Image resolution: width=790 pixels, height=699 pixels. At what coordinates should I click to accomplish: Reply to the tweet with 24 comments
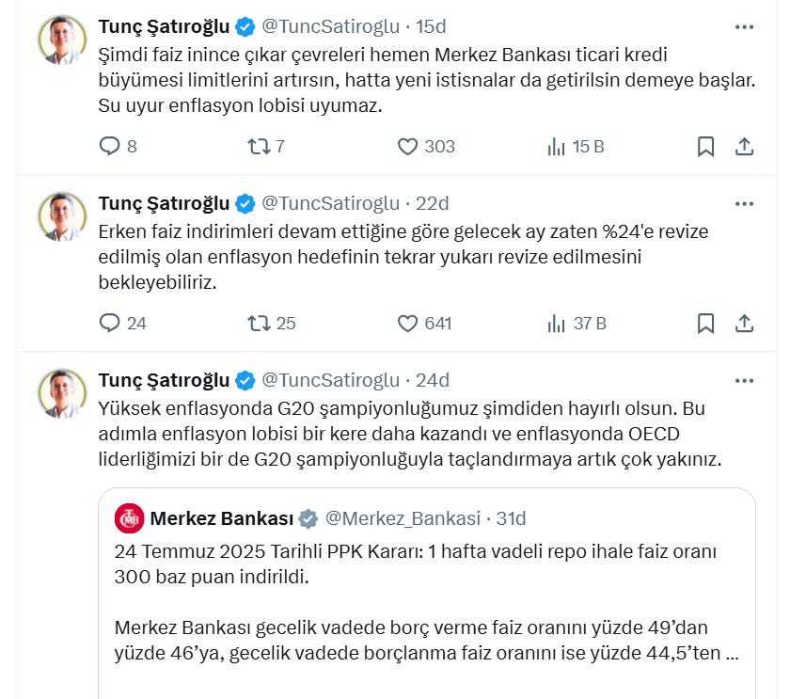[x=110, y=324]
